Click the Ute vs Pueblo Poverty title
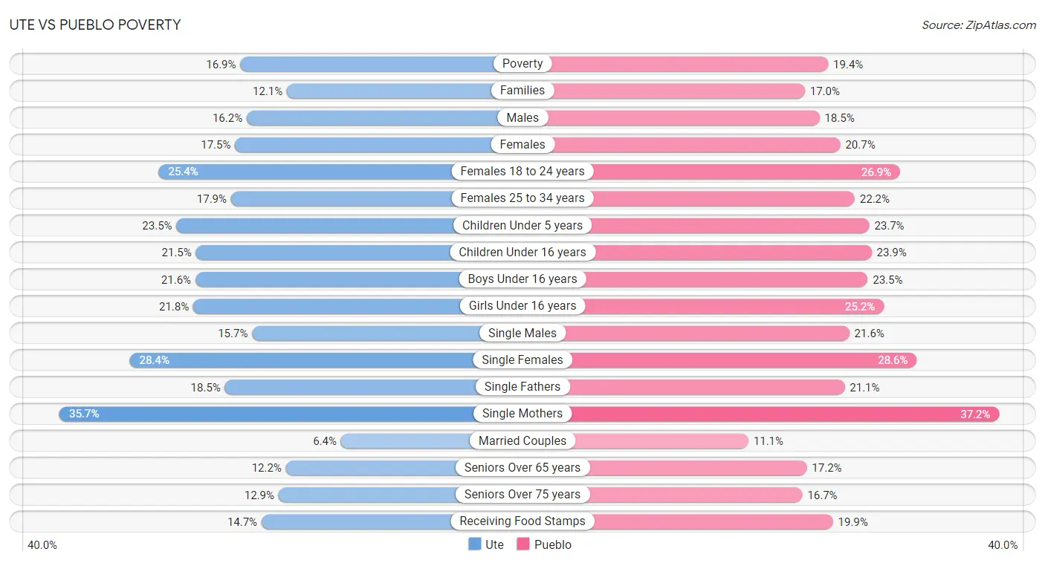Image resolution: width=1045 pixels, height=563 pixels. click(95, 25)
